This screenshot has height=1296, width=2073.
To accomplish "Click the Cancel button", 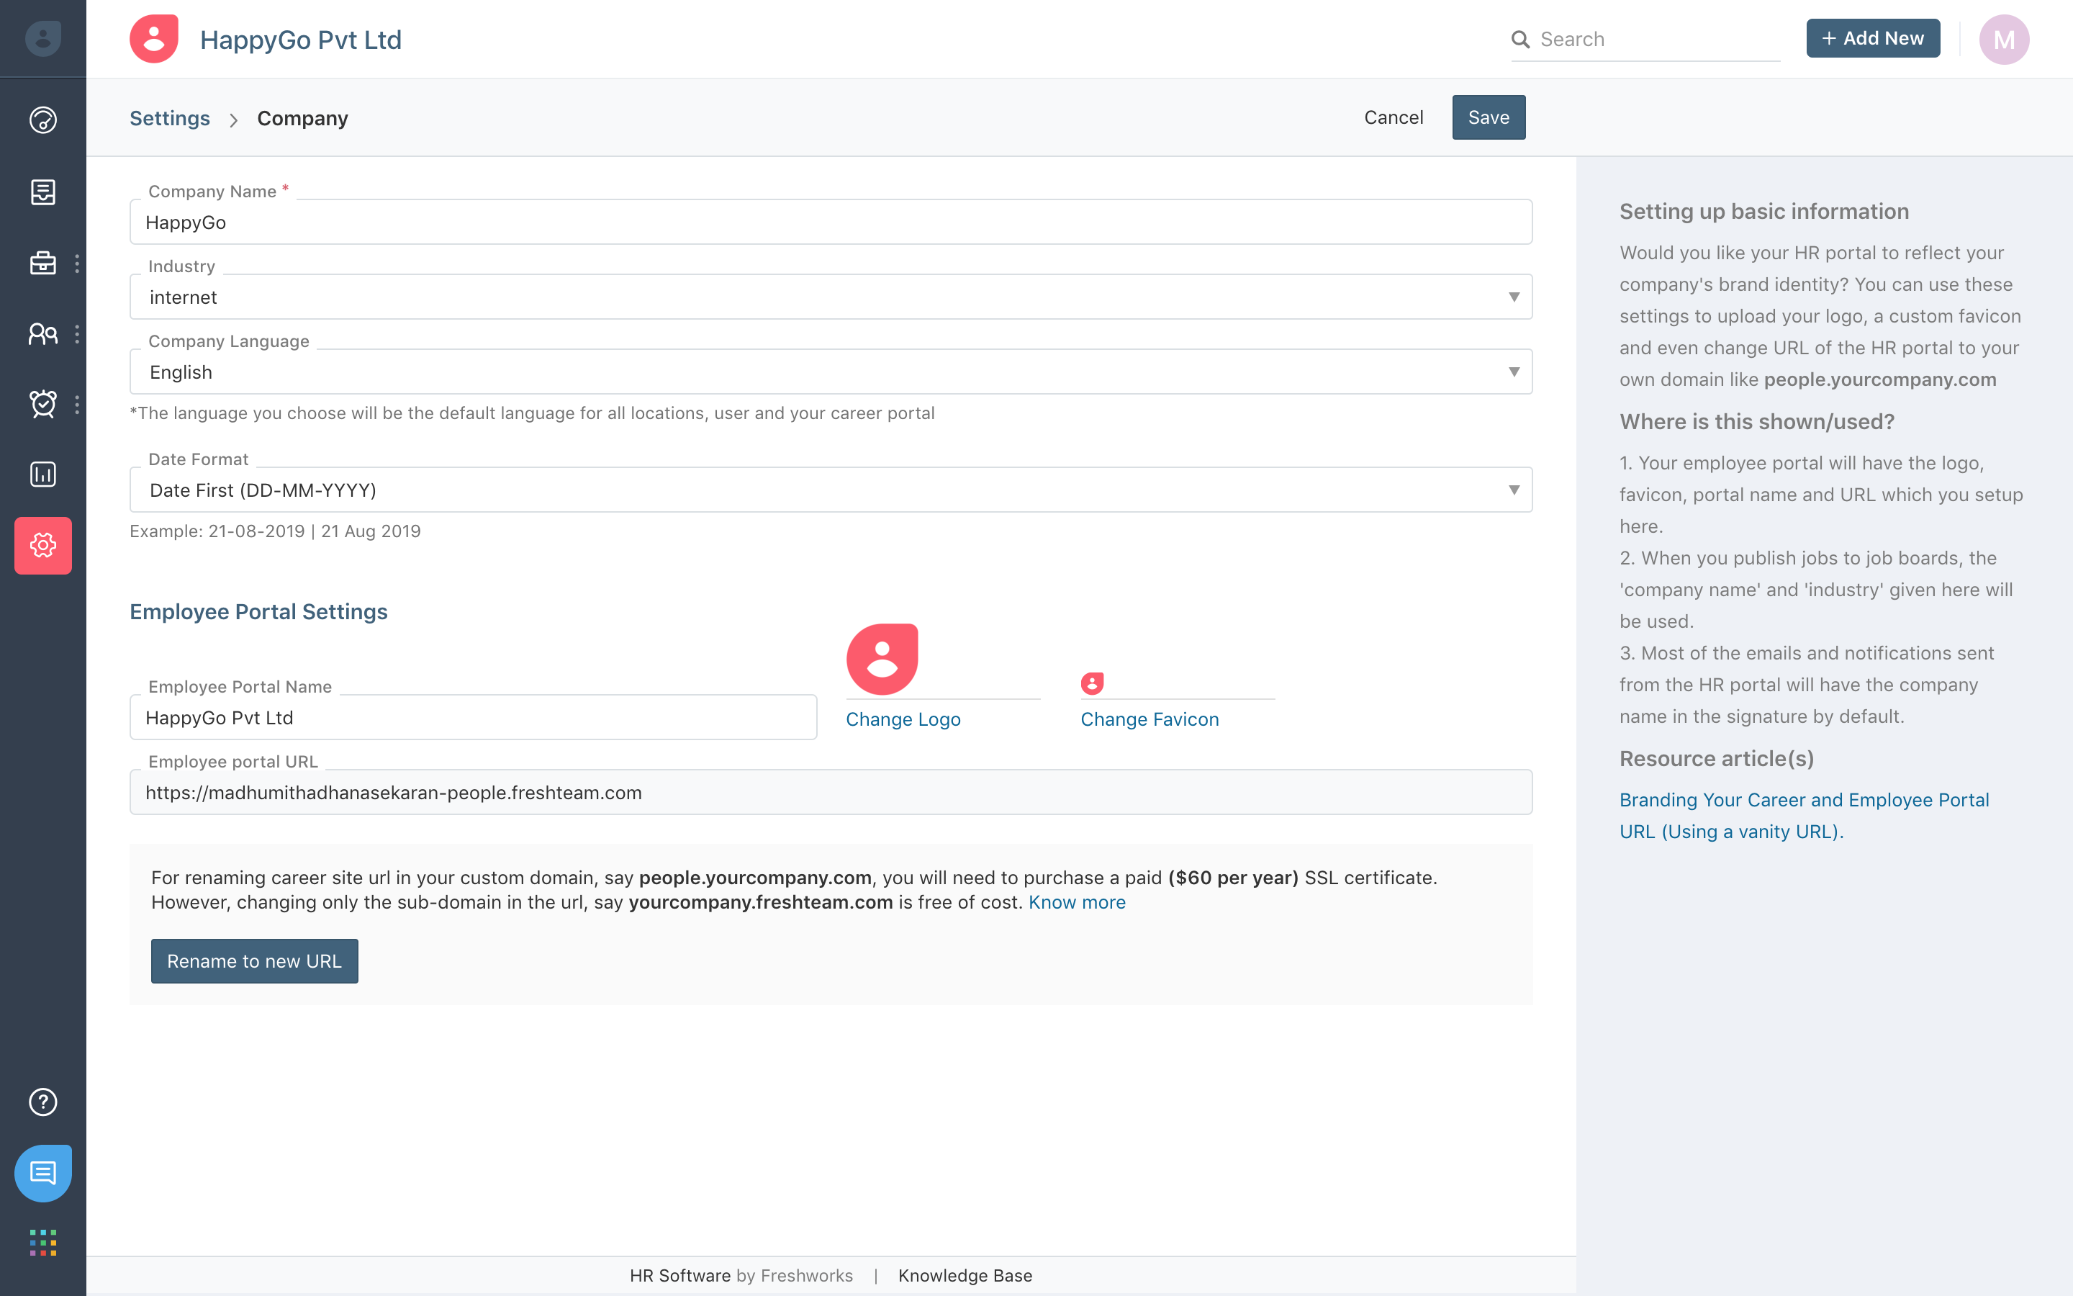I will [1394, 117].
